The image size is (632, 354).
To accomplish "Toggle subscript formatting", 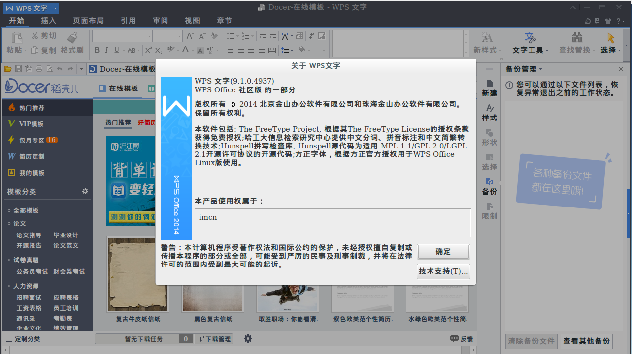I will 159,50.
